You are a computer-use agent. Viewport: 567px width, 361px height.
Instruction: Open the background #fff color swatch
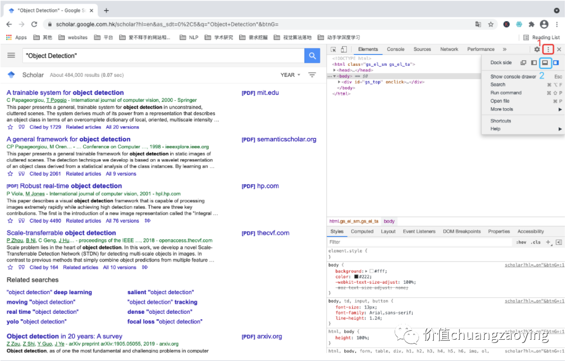click(371, 271)
